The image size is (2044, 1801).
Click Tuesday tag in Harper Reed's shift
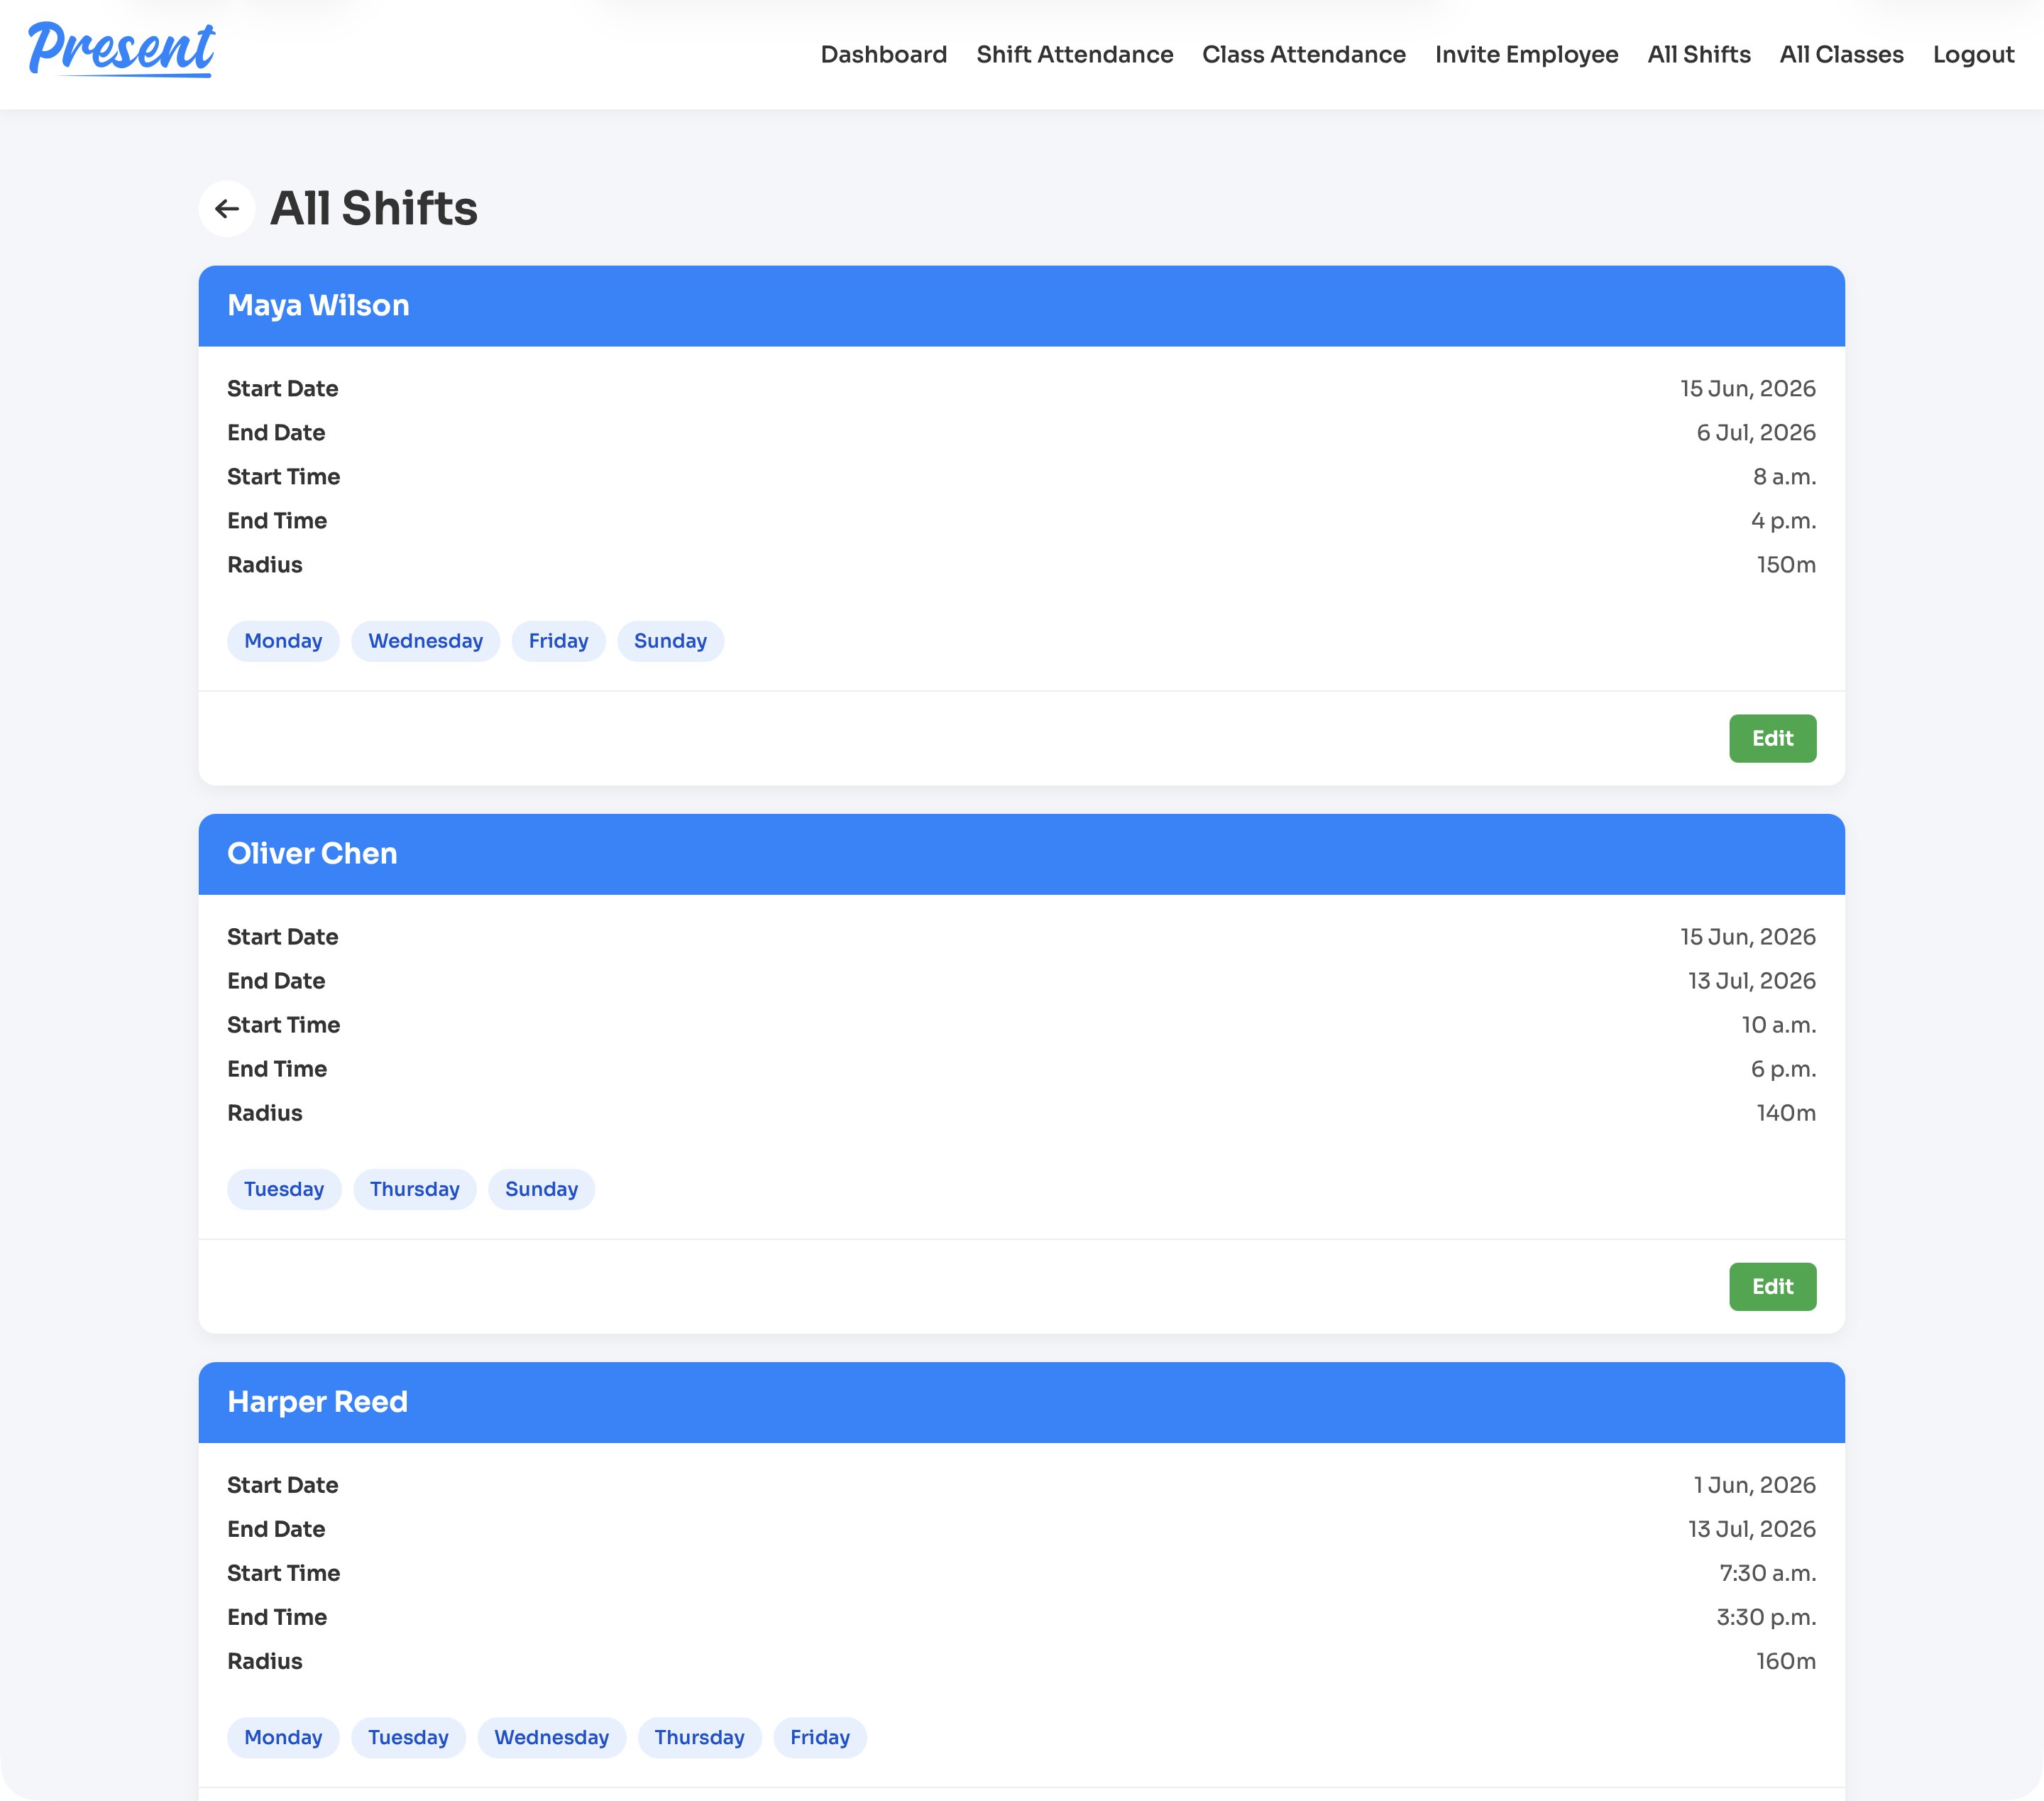408,1738
